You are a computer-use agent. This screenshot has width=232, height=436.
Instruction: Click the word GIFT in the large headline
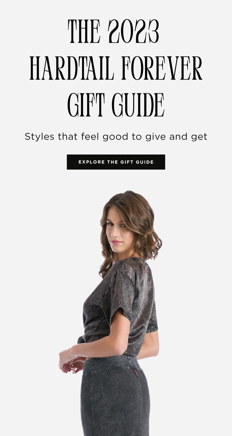tap(86, 105)
